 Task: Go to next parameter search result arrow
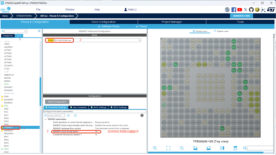click(75, 115)
